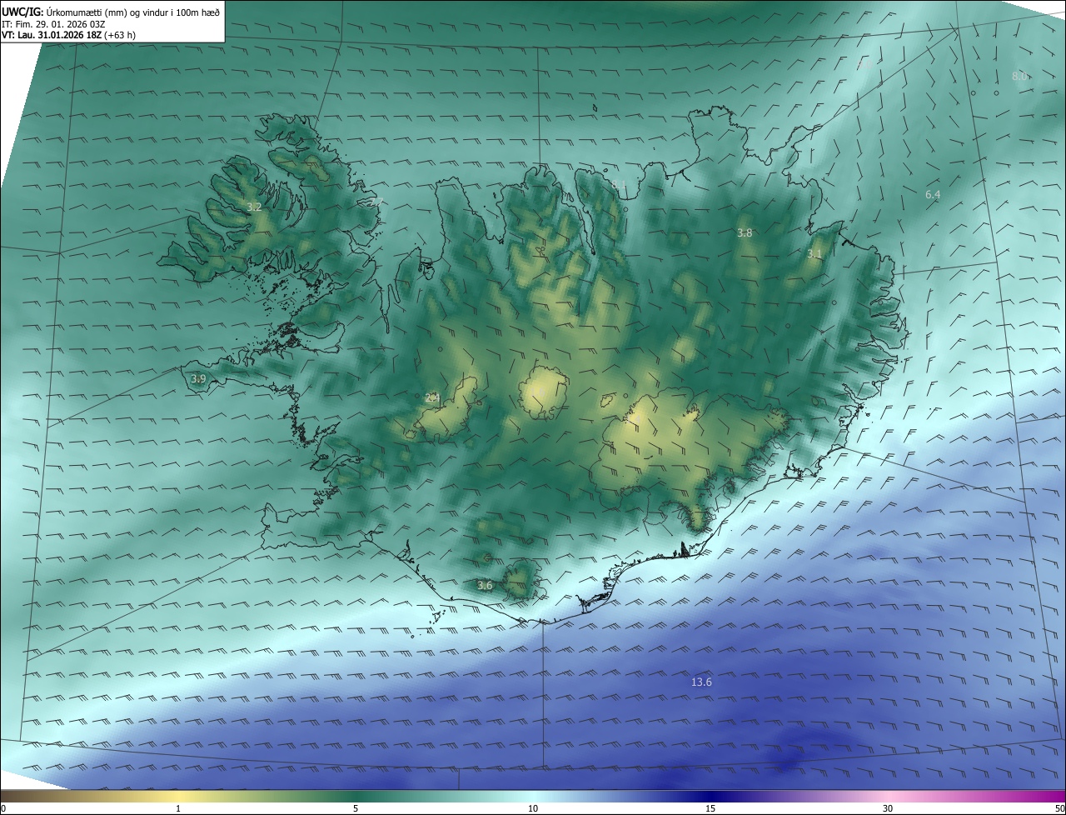Click the "13.6" value over the southern ocean

(x=702, y=682)
